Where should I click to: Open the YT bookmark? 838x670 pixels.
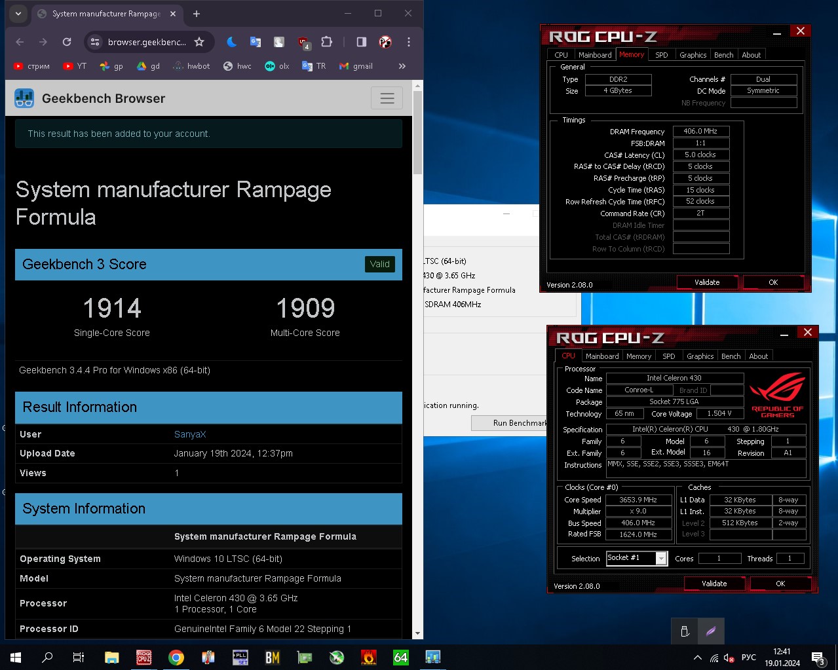tap(75, 66)
